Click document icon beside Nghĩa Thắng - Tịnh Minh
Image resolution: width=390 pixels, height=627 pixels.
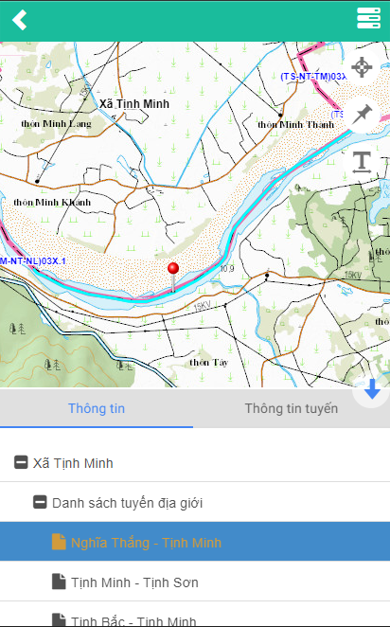click(59, 542)
